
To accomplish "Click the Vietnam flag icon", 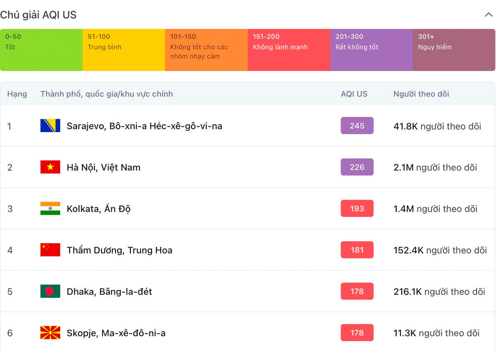I will tap(50, 167).
